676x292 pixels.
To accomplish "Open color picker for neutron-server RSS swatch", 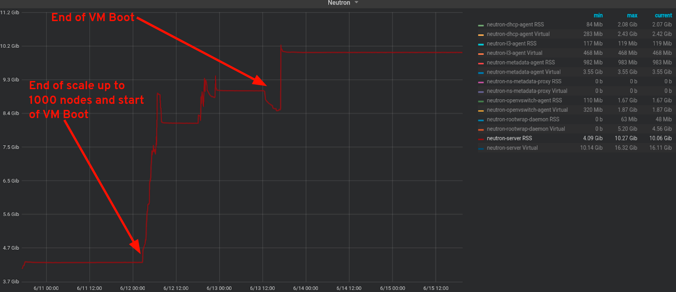I will [x=481, y=140].
